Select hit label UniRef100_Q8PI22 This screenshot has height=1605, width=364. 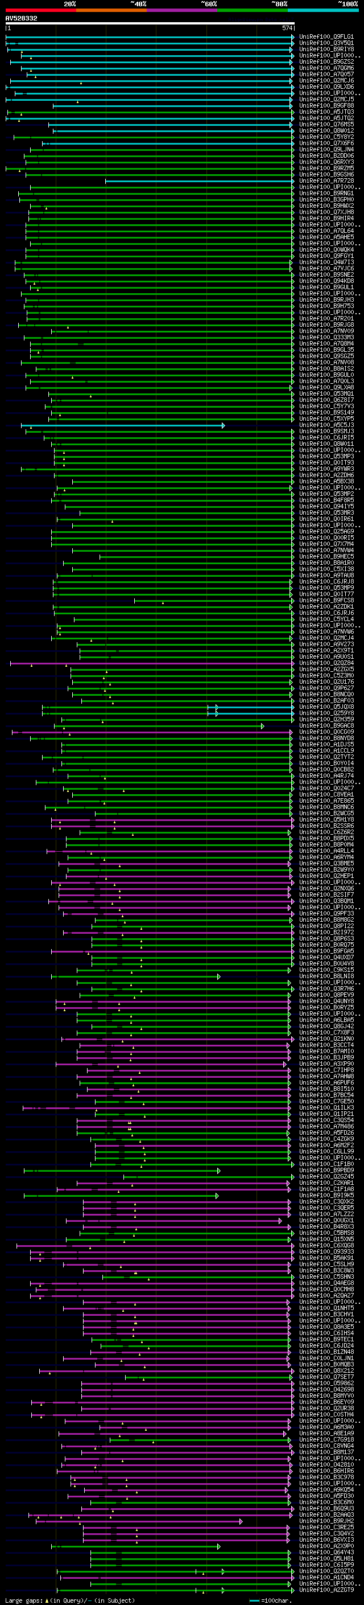(x=326, y=926)
